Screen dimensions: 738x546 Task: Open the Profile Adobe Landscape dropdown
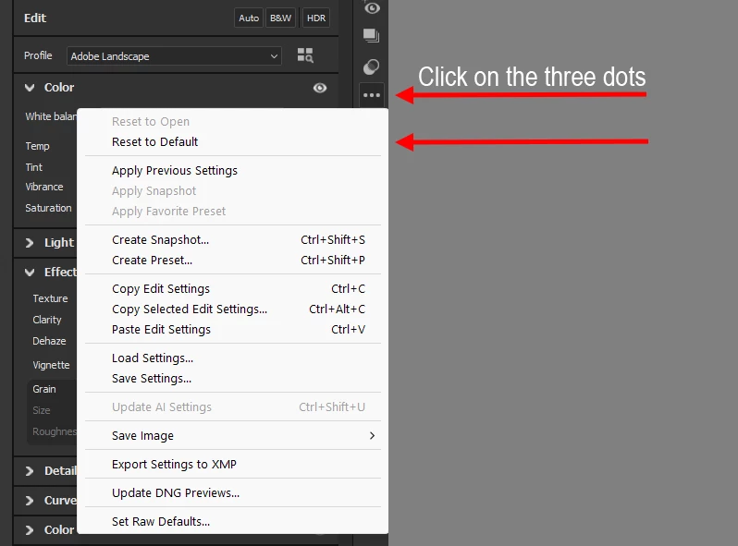[x=174, y=56]
